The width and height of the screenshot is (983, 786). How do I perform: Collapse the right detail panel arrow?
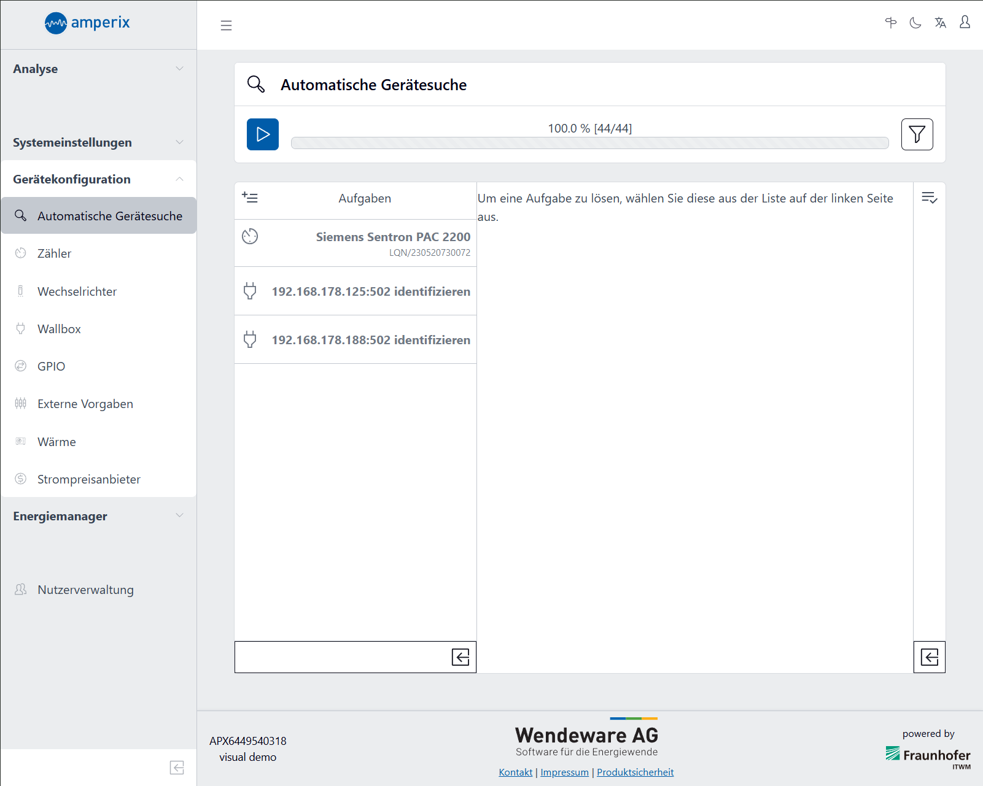pyautogui.click(x=929, y=657)
